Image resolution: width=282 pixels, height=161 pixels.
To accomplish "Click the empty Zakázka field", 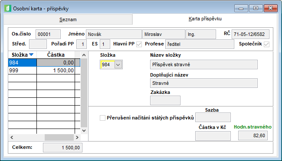I will point(165,100).
